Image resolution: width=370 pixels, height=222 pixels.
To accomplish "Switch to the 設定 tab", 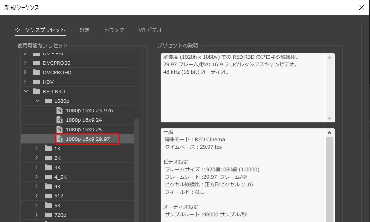I will (x=84, y=30).
